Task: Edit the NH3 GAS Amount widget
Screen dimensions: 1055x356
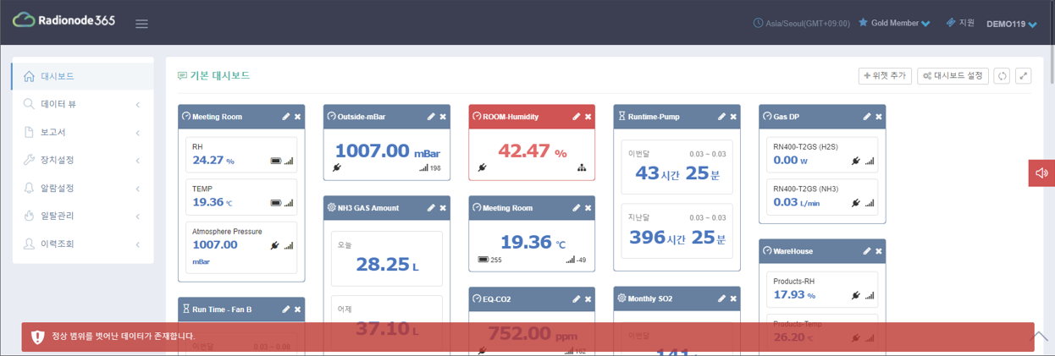Action: point(431,207)
